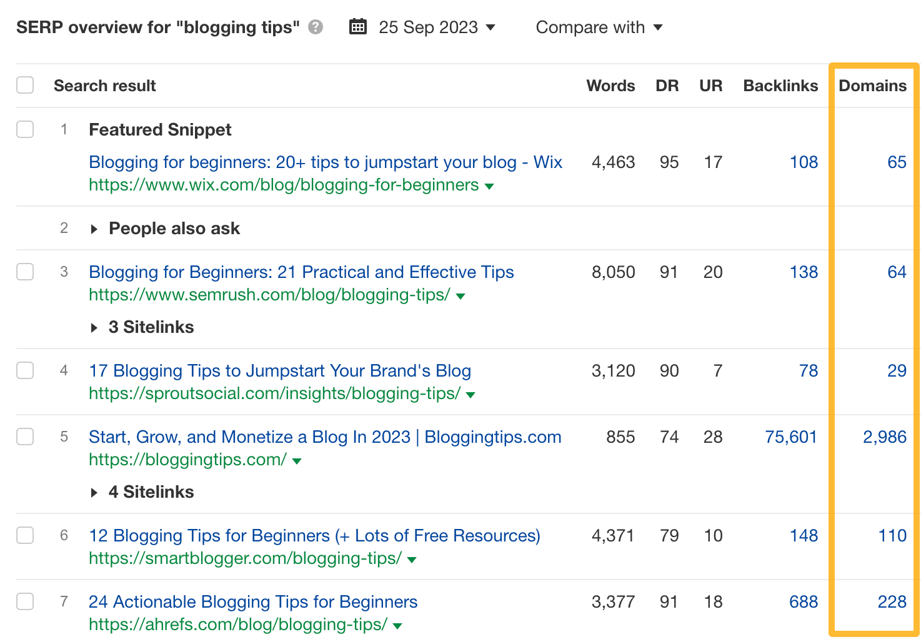Click the 228 domains value for Ahrefs
This screenshot has height=642, width=921.
pyautogui.click(x=893, y=601)
